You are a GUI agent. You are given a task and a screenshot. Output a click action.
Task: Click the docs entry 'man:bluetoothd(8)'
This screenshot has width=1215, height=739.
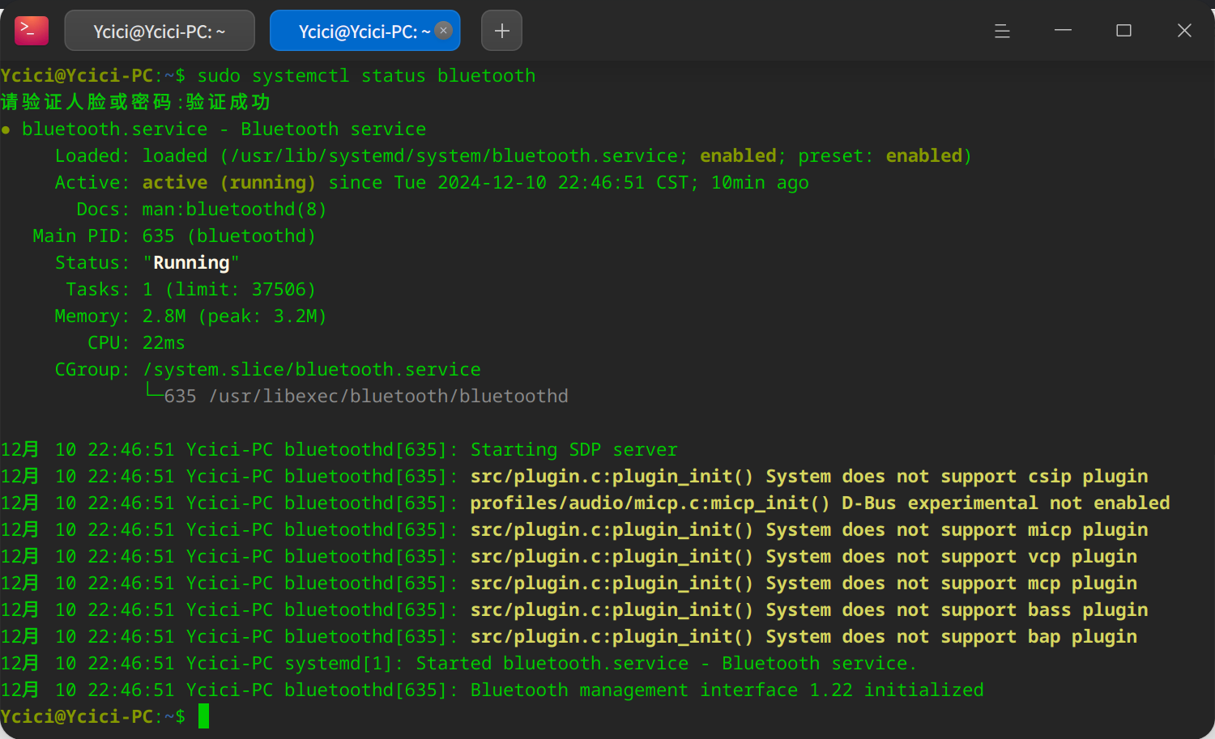pos(234,210)
